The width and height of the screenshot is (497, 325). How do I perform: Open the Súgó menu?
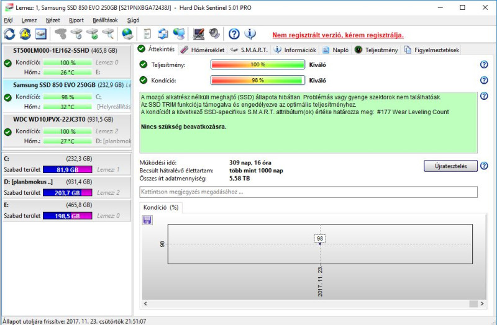coord(133,20)
